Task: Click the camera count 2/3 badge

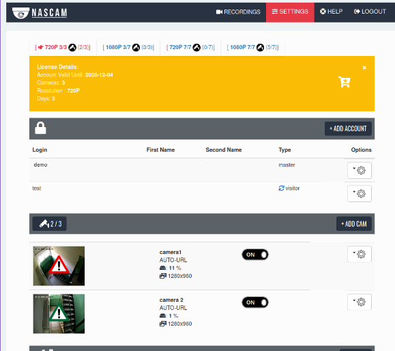Action: coord(50,224)
